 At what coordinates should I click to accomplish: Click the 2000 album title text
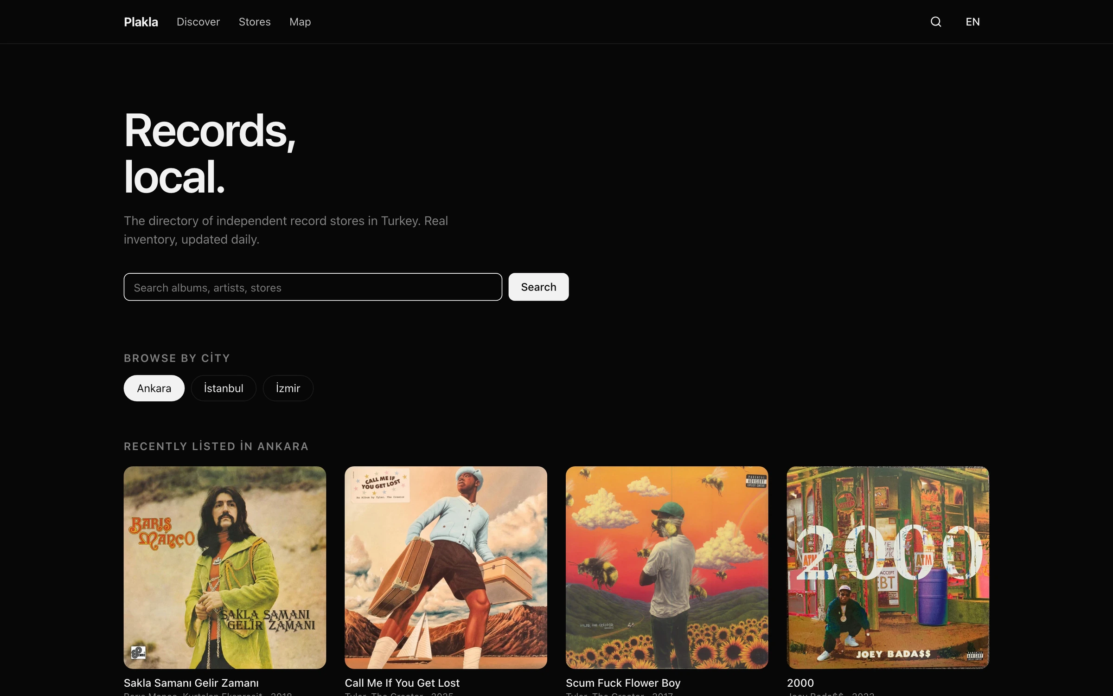tap(800, 683)
